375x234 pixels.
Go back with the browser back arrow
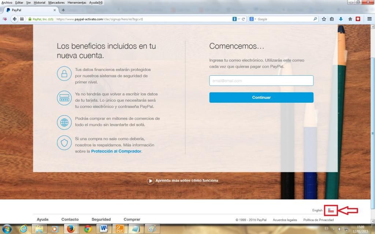[15, 19]
